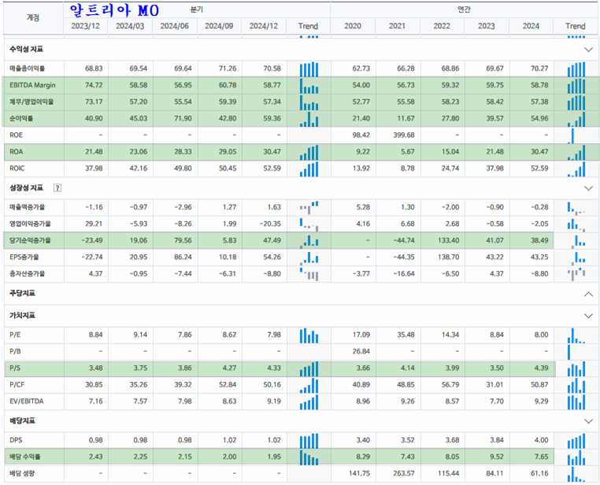
Task: Click the 당기순이익증가율 quarterly trend chart
Action: click(309, 241)
